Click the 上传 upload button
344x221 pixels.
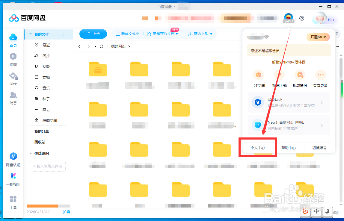coord(93,34)
